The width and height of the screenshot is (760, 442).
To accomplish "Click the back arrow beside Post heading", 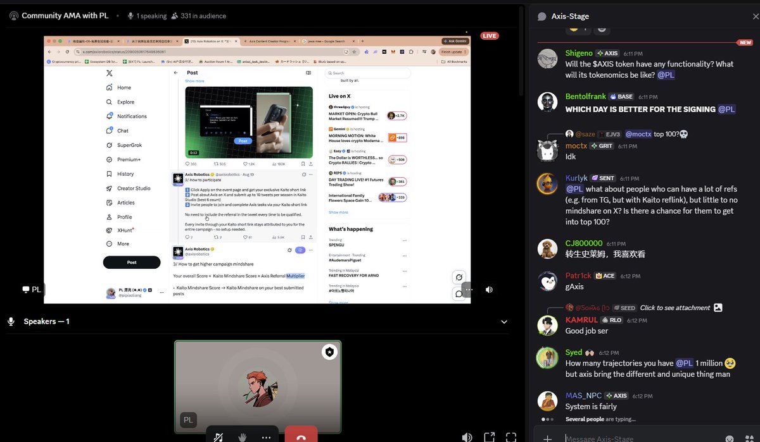I will [x=176, y=73].
